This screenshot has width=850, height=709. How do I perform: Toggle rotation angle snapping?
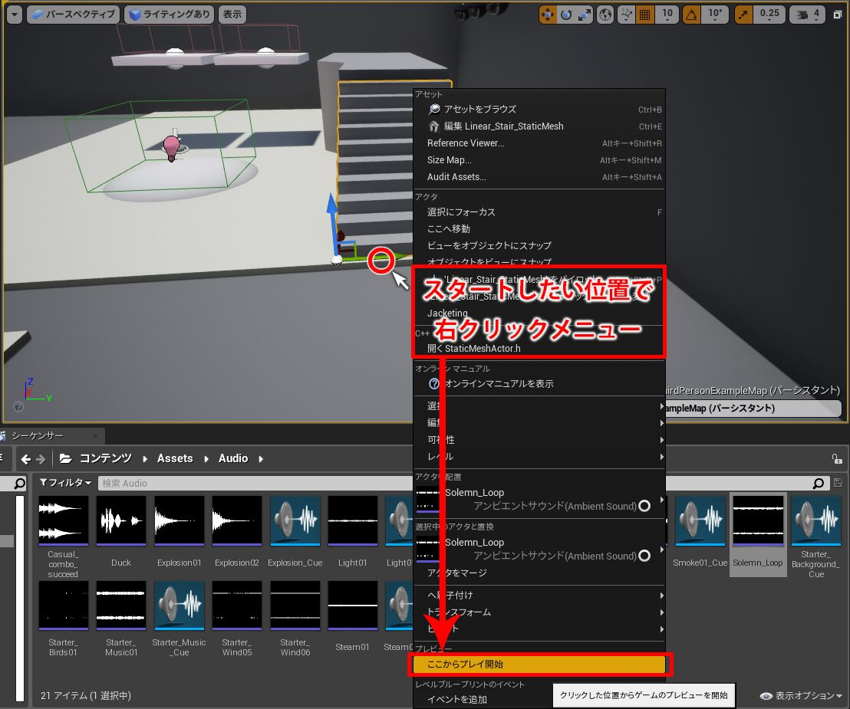pos(691,14)
